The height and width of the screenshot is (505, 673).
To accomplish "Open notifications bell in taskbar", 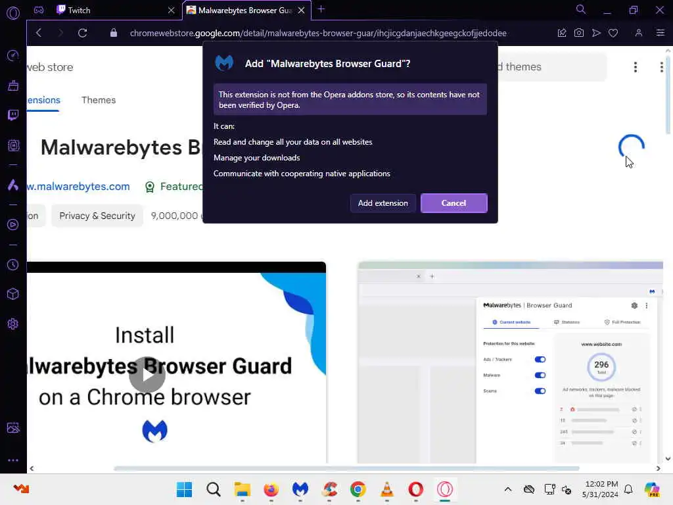I will [x=628, y=489].
